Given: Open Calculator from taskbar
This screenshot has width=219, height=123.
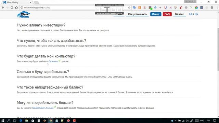Looking at the screenshot, I should pos(39,121).
